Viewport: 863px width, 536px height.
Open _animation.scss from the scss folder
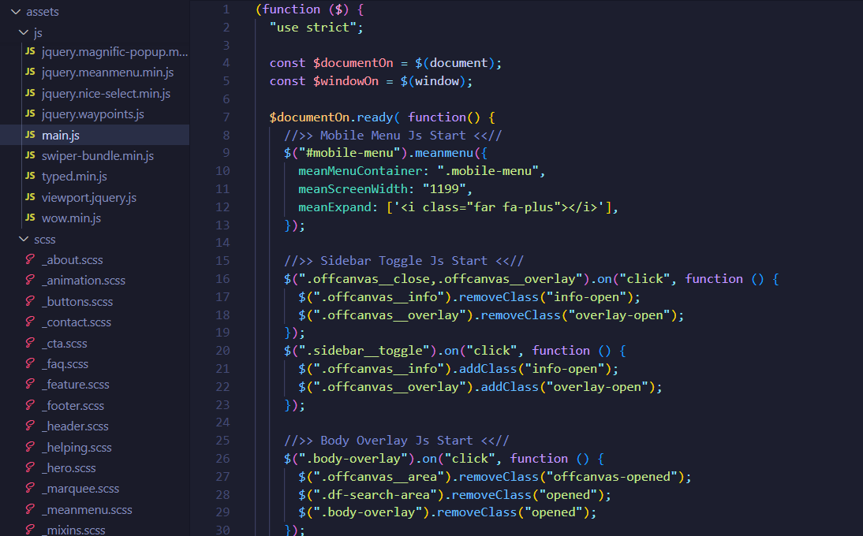pos(84,281)
